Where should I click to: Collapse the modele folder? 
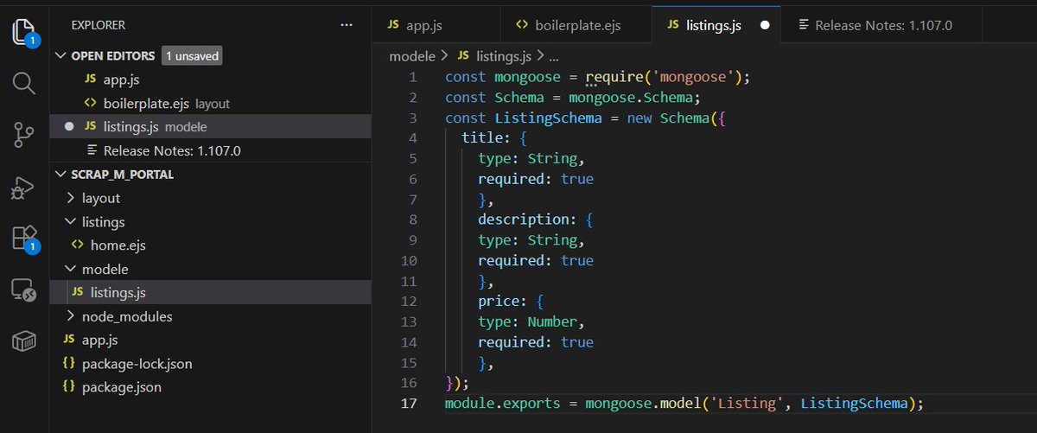(x=70, y=269)
